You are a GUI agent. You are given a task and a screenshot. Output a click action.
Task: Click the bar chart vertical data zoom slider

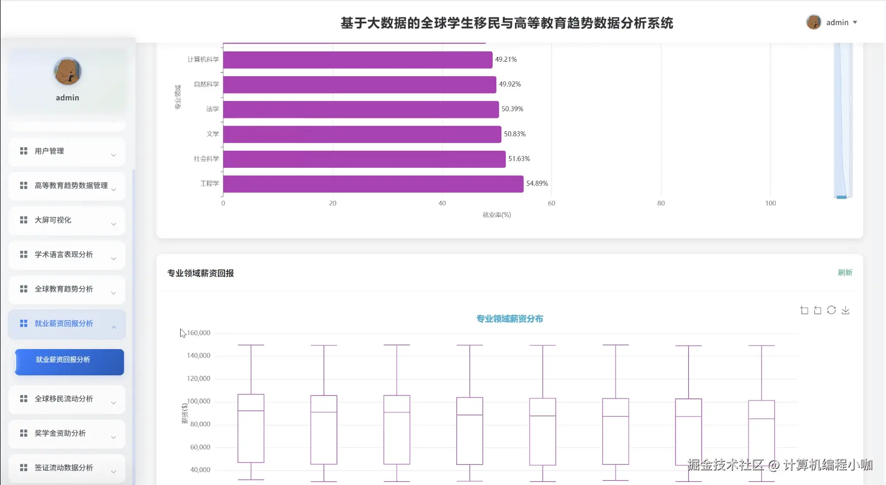point(843,119)
